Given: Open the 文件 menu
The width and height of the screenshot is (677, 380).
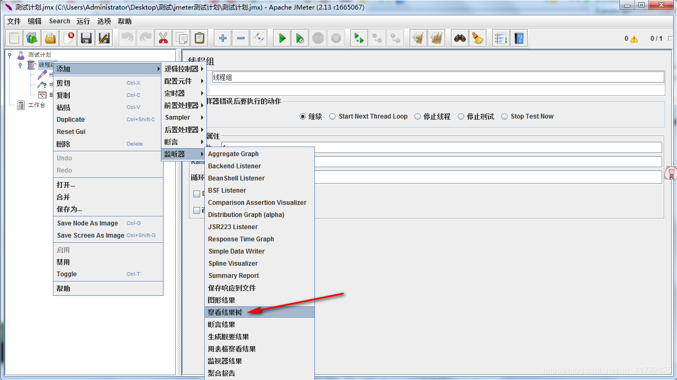Looking at the screenshot, I should [x=14, y=21].
